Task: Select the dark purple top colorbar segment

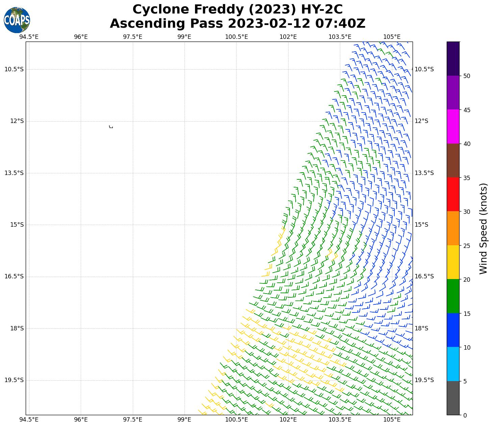Action: point(453,58)
